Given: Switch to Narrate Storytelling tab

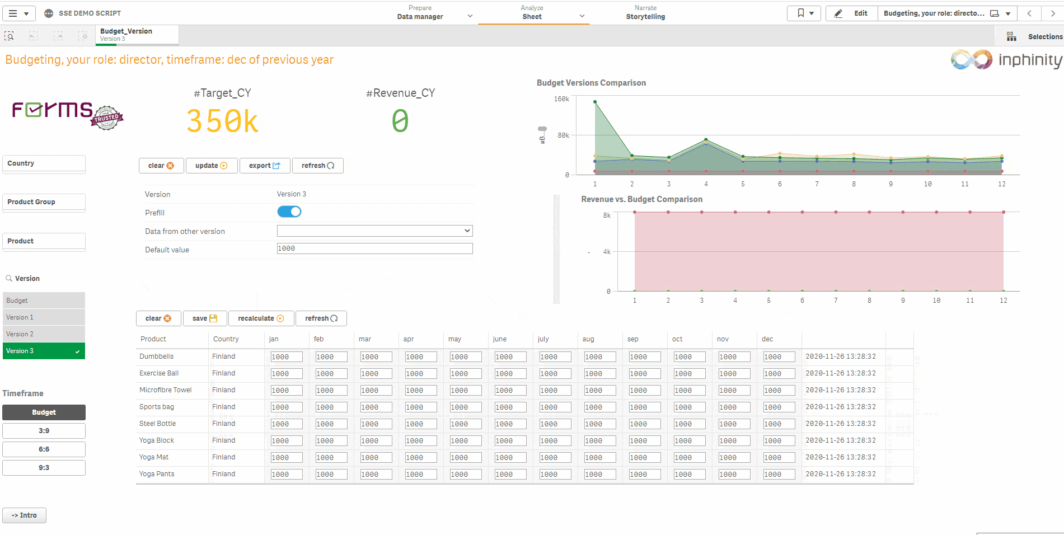Looking at the screenshot, I should (645, 12).
